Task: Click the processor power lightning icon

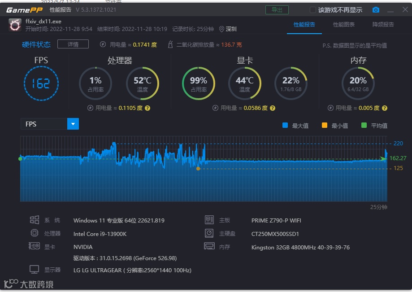Action: pyautogui.click(x=91, y=108)
